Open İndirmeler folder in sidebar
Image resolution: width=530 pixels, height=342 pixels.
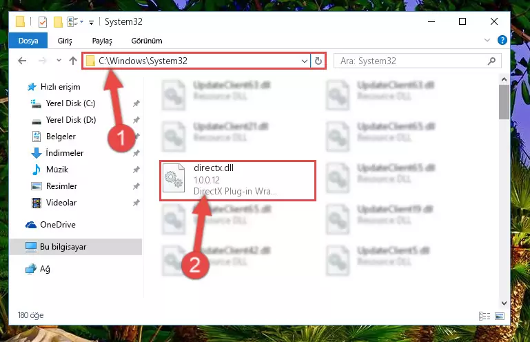point(65,153)
